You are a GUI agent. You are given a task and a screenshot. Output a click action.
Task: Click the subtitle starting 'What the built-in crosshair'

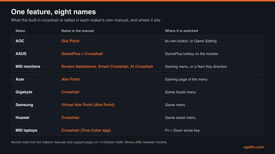pyautogui.click(x=86, y=20)
